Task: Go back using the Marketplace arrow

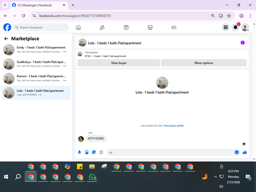Action: click(x=6, y=39)
